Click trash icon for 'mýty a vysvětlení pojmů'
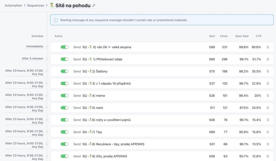The image size is (276, 161). (x=268, y=120)
